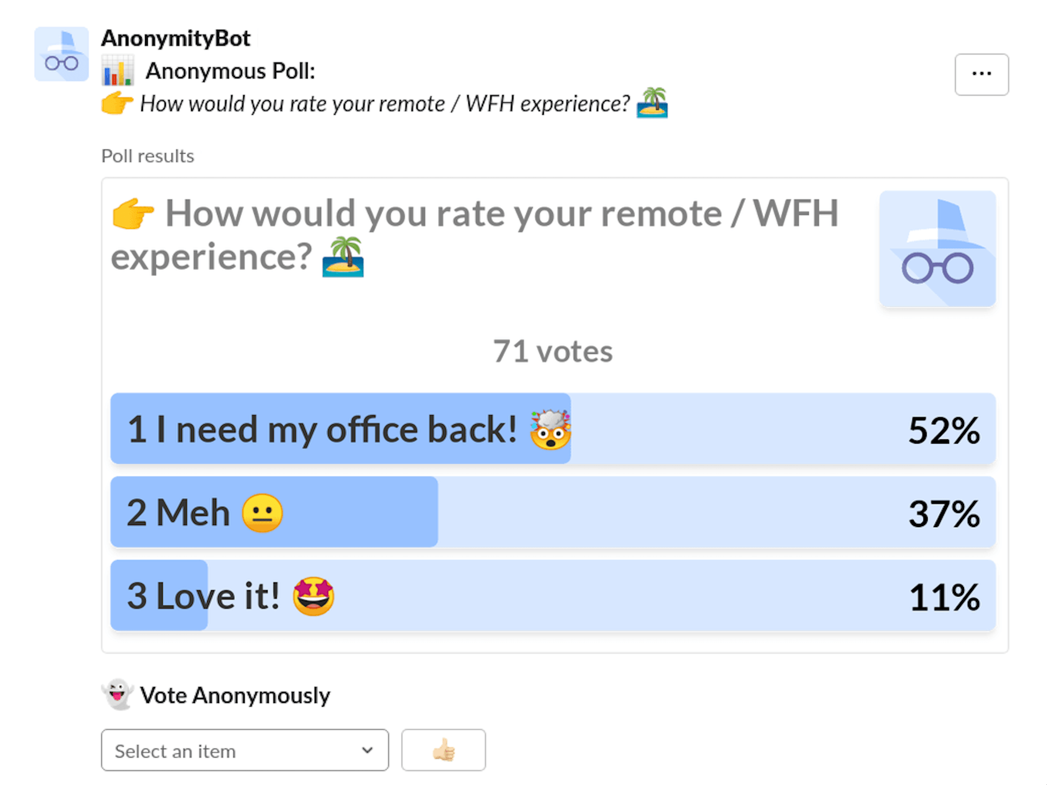Click the Poll results heading

(147, 156)
